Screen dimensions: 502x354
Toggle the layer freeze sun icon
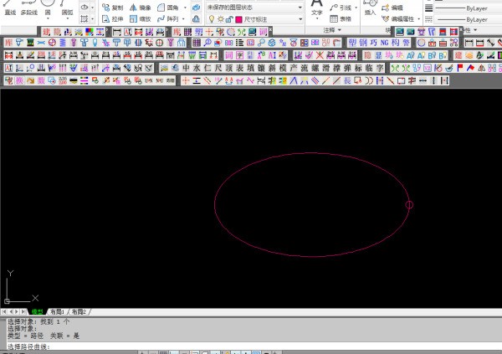pyautogui.click(x=220, y=18)
